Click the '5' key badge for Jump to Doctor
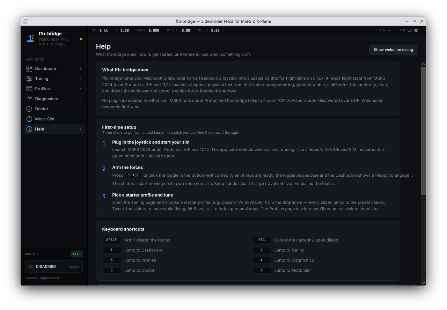This screenshot has height=310, width=447. click(111, 271)
